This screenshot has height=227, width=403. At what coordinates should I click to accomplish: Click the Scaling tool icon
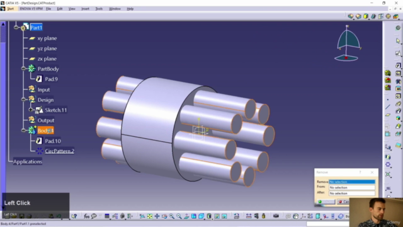click(388, 174)
